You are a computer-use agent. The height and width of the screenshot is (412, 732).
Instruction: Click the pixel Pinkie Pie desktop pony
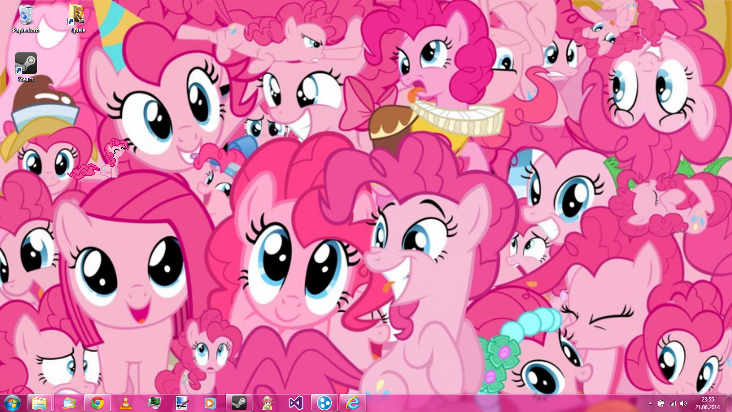99,159
